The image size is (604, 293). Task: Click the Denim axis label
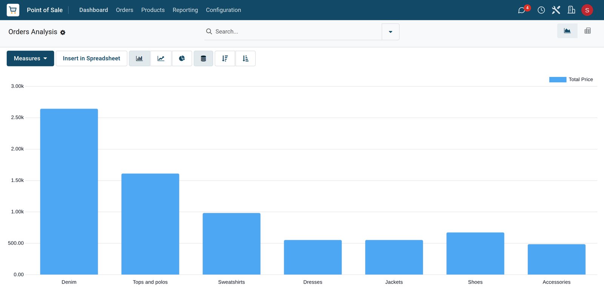click(x=69, y=282)
